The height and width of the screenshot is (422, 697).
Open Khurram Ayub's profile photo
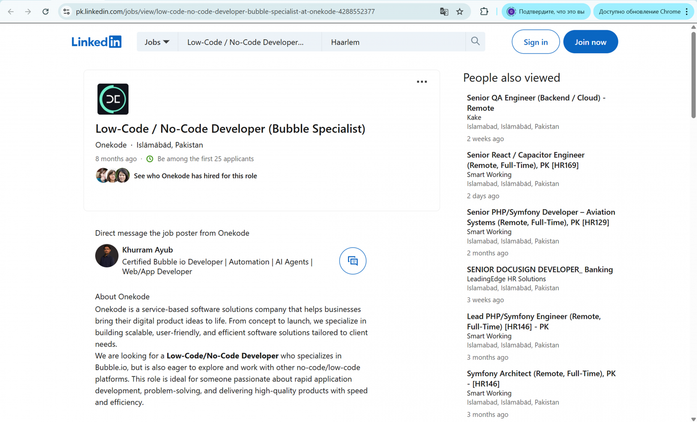[x=107, y=256]
